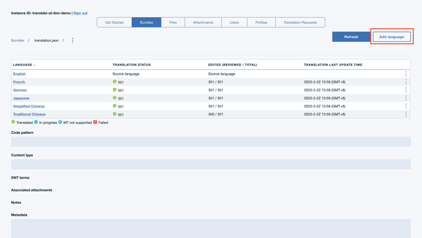
Task: Open the Japanese language link
Action: 21,98
